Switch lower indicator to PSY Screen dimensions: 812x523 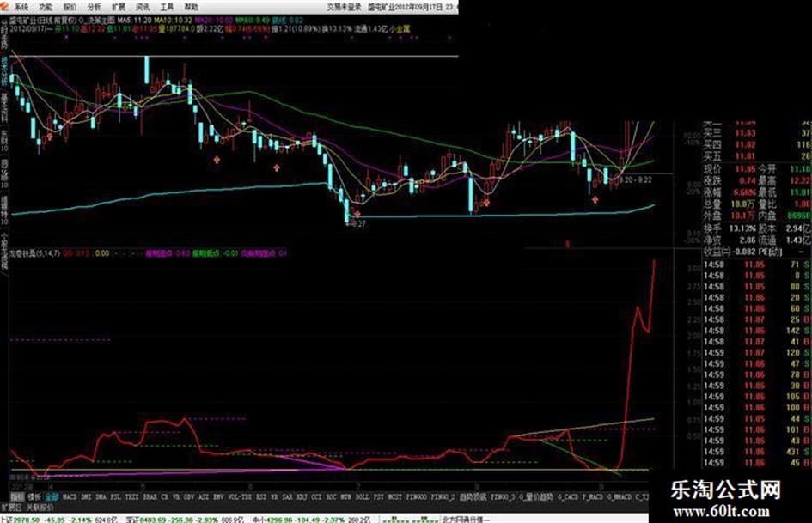coord(379,496)
